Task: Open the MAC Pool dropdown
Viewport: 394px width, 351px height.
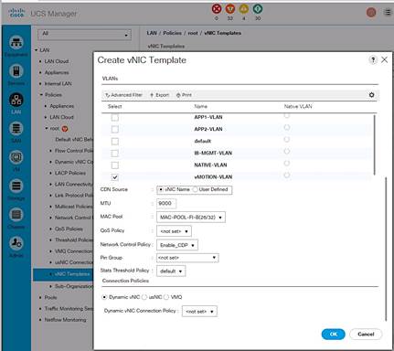Action: click(x=191, y=218)
